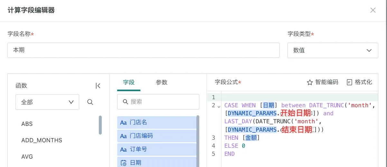
Task: Select the 门店编码 field
Action: 156,136
